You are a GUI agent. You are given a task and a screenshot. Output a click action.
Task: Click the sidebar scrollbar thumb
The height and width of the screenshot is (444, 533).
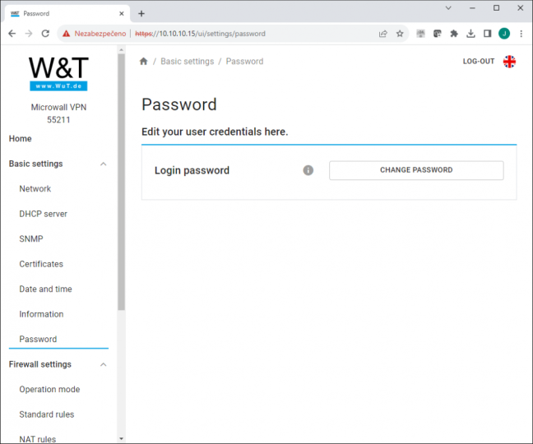122,182
